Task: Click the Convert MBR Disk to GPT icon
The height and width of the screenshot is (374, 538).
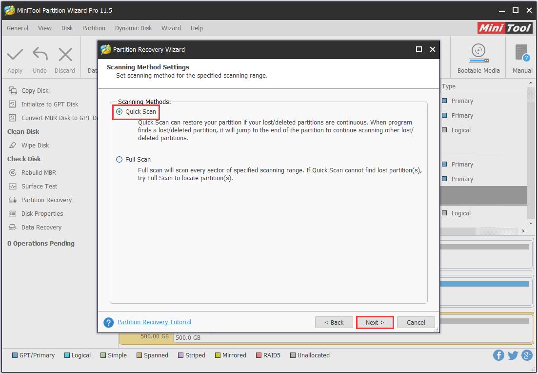Action: (13, 118)
